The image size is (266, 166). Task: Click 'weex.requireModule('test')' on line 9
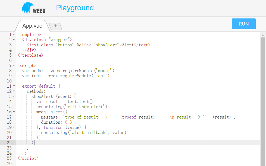coord(79,76)
